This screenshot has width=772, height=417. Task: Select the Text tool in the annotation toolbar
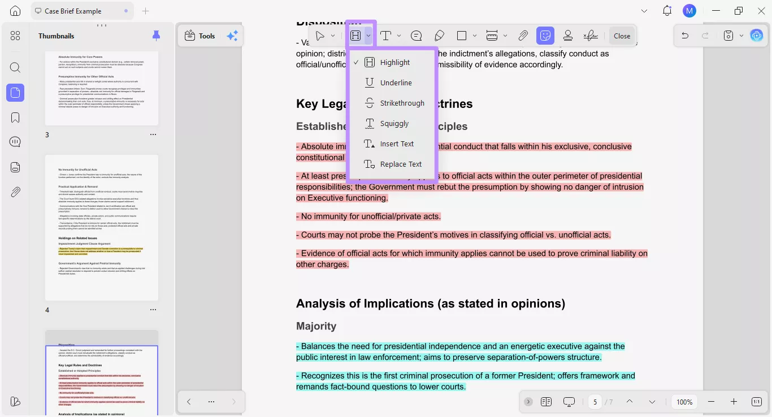pyautogui.click(x=385, y=35)
